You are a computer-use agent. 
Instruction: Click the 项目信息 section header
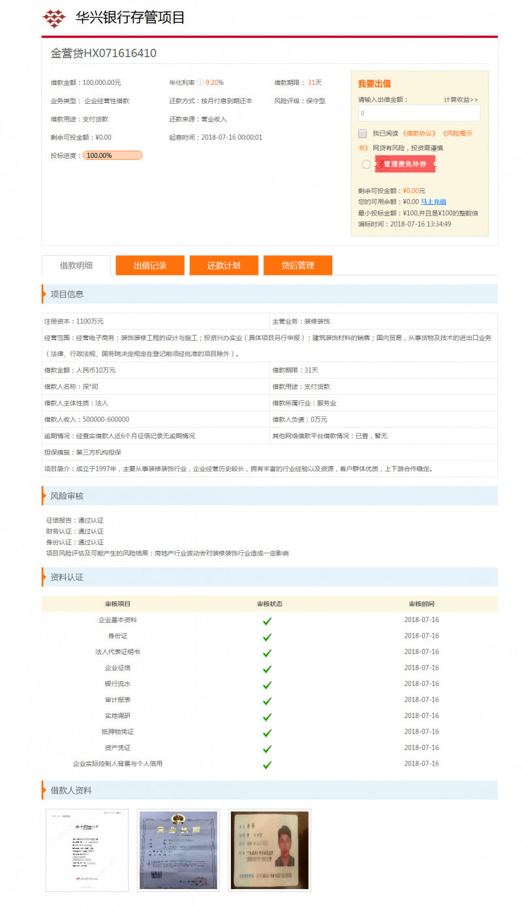(269, 294)
